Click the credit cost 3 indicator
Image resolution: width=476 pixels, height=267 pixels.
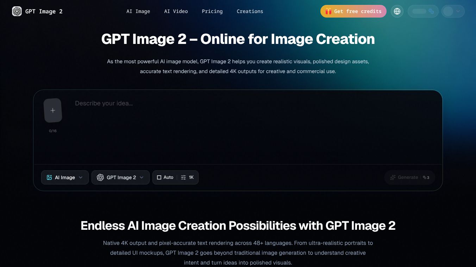(426, 177)
